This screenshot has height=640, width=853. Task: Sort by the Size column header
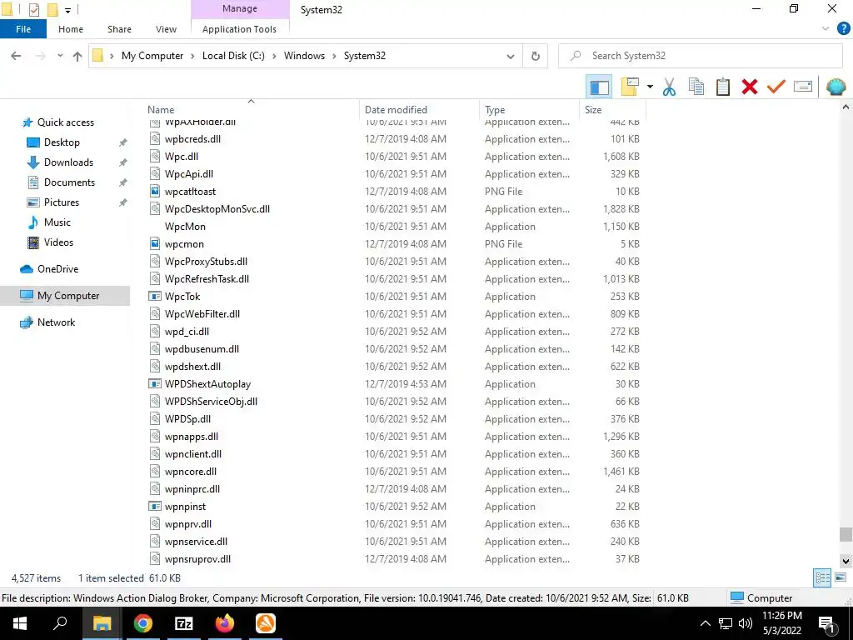point(613,109)
